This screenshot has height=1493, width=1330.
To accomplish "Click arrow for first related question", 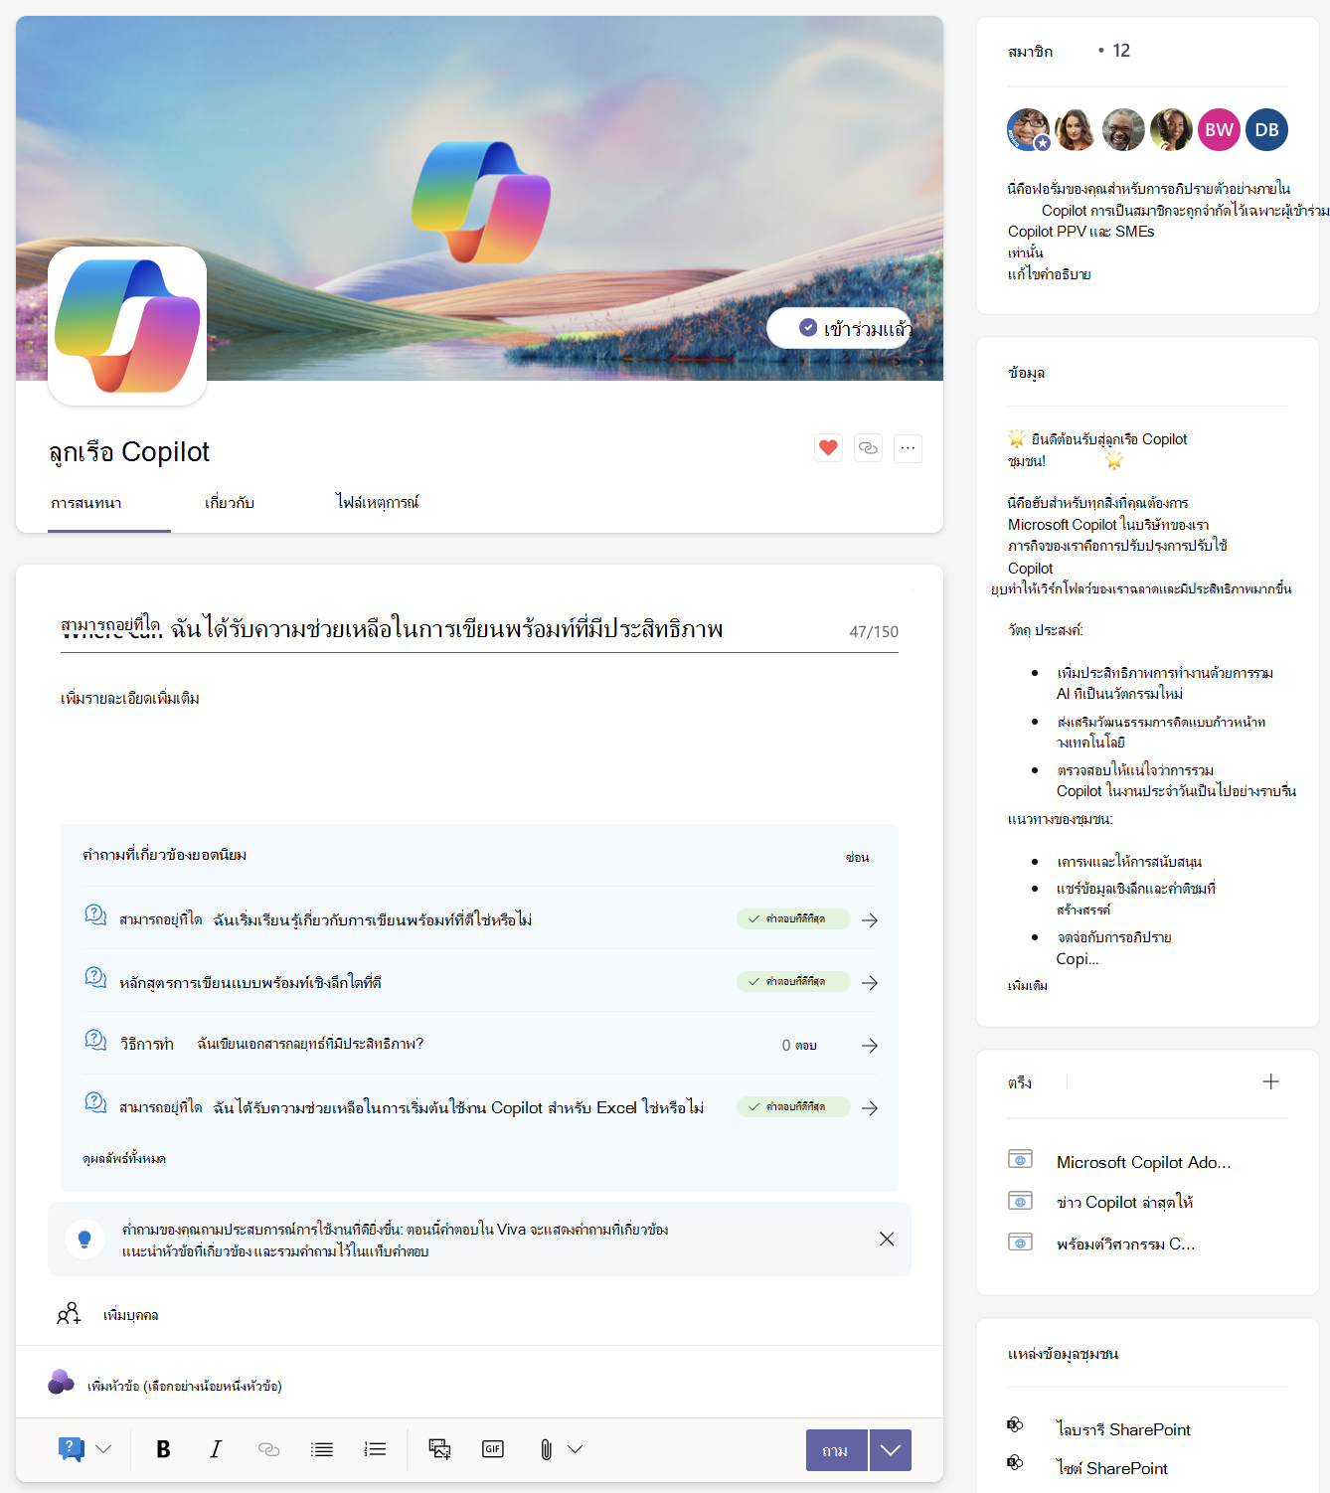I will (870, 920).
